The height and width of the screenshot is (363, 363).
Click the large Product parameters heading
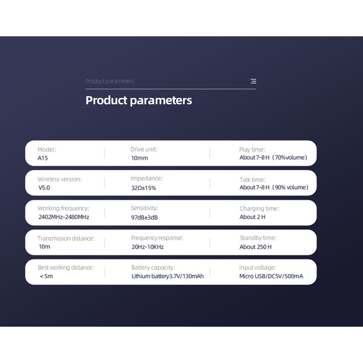tap(139, 100)
